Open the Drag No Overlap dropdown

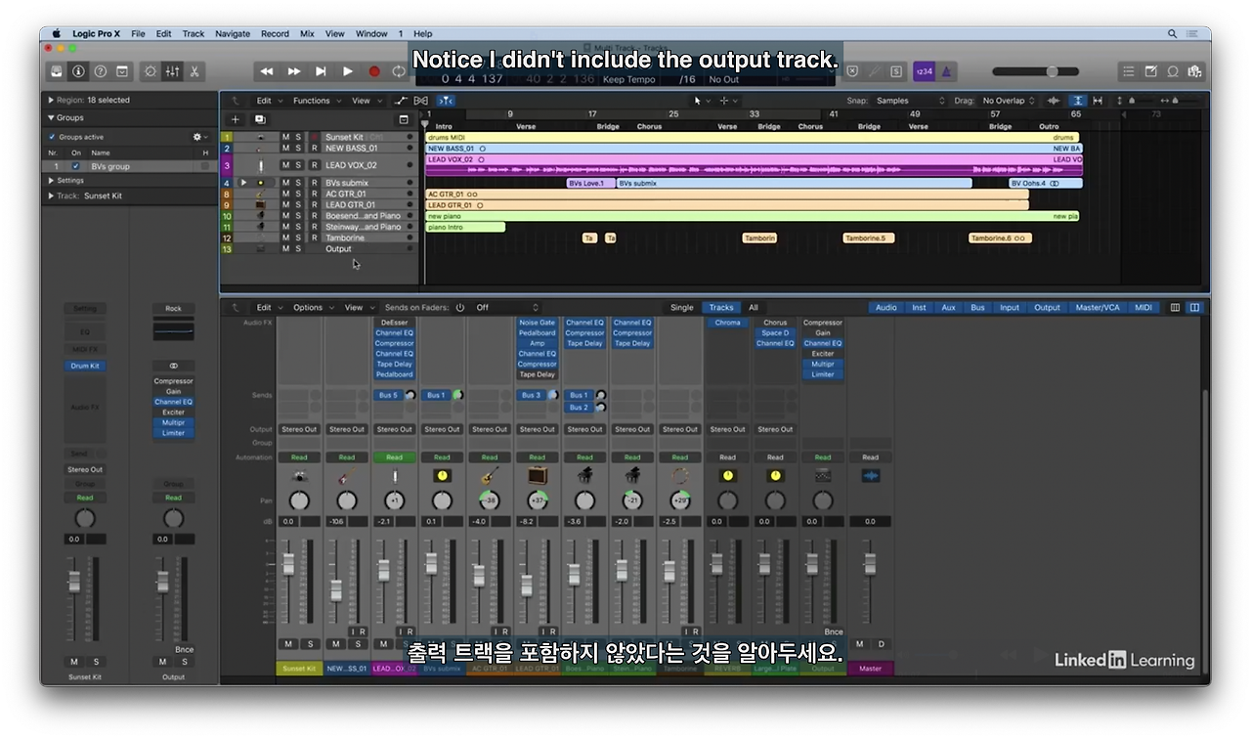(x=1009, y=101)
